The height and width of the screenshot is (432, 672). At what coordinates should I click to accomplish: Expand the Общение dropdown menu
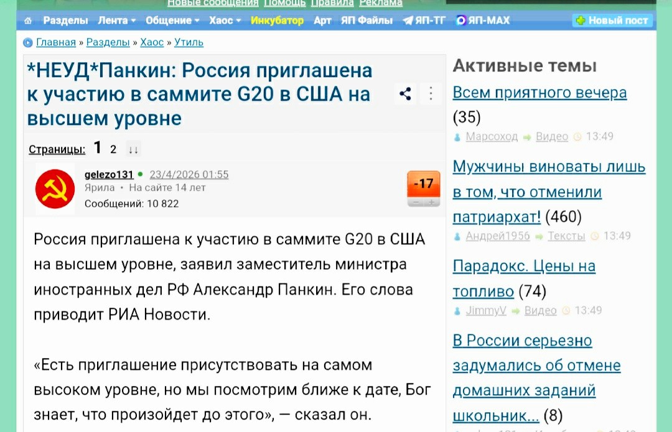point(172,21)
